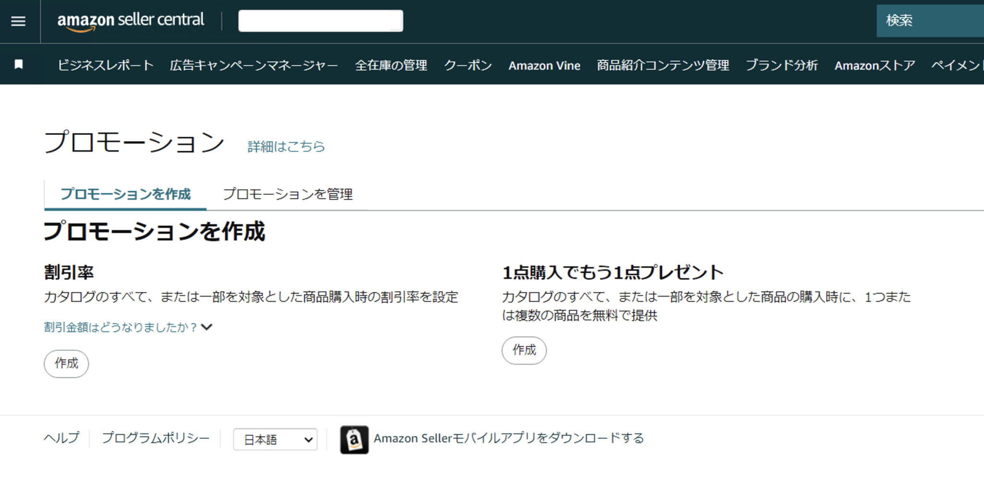
Task: Open ブランド分析 in the navigation bar
Action: [782, 65]
